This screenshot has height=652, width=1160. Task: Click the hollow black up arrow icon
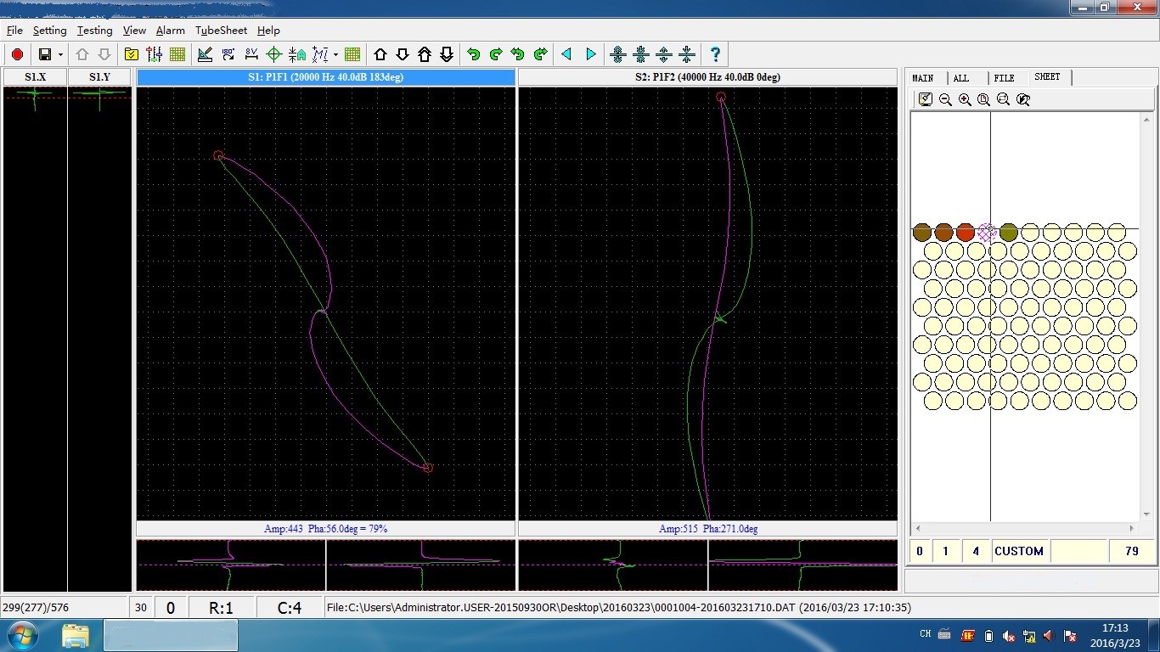[x=380, y=54]
